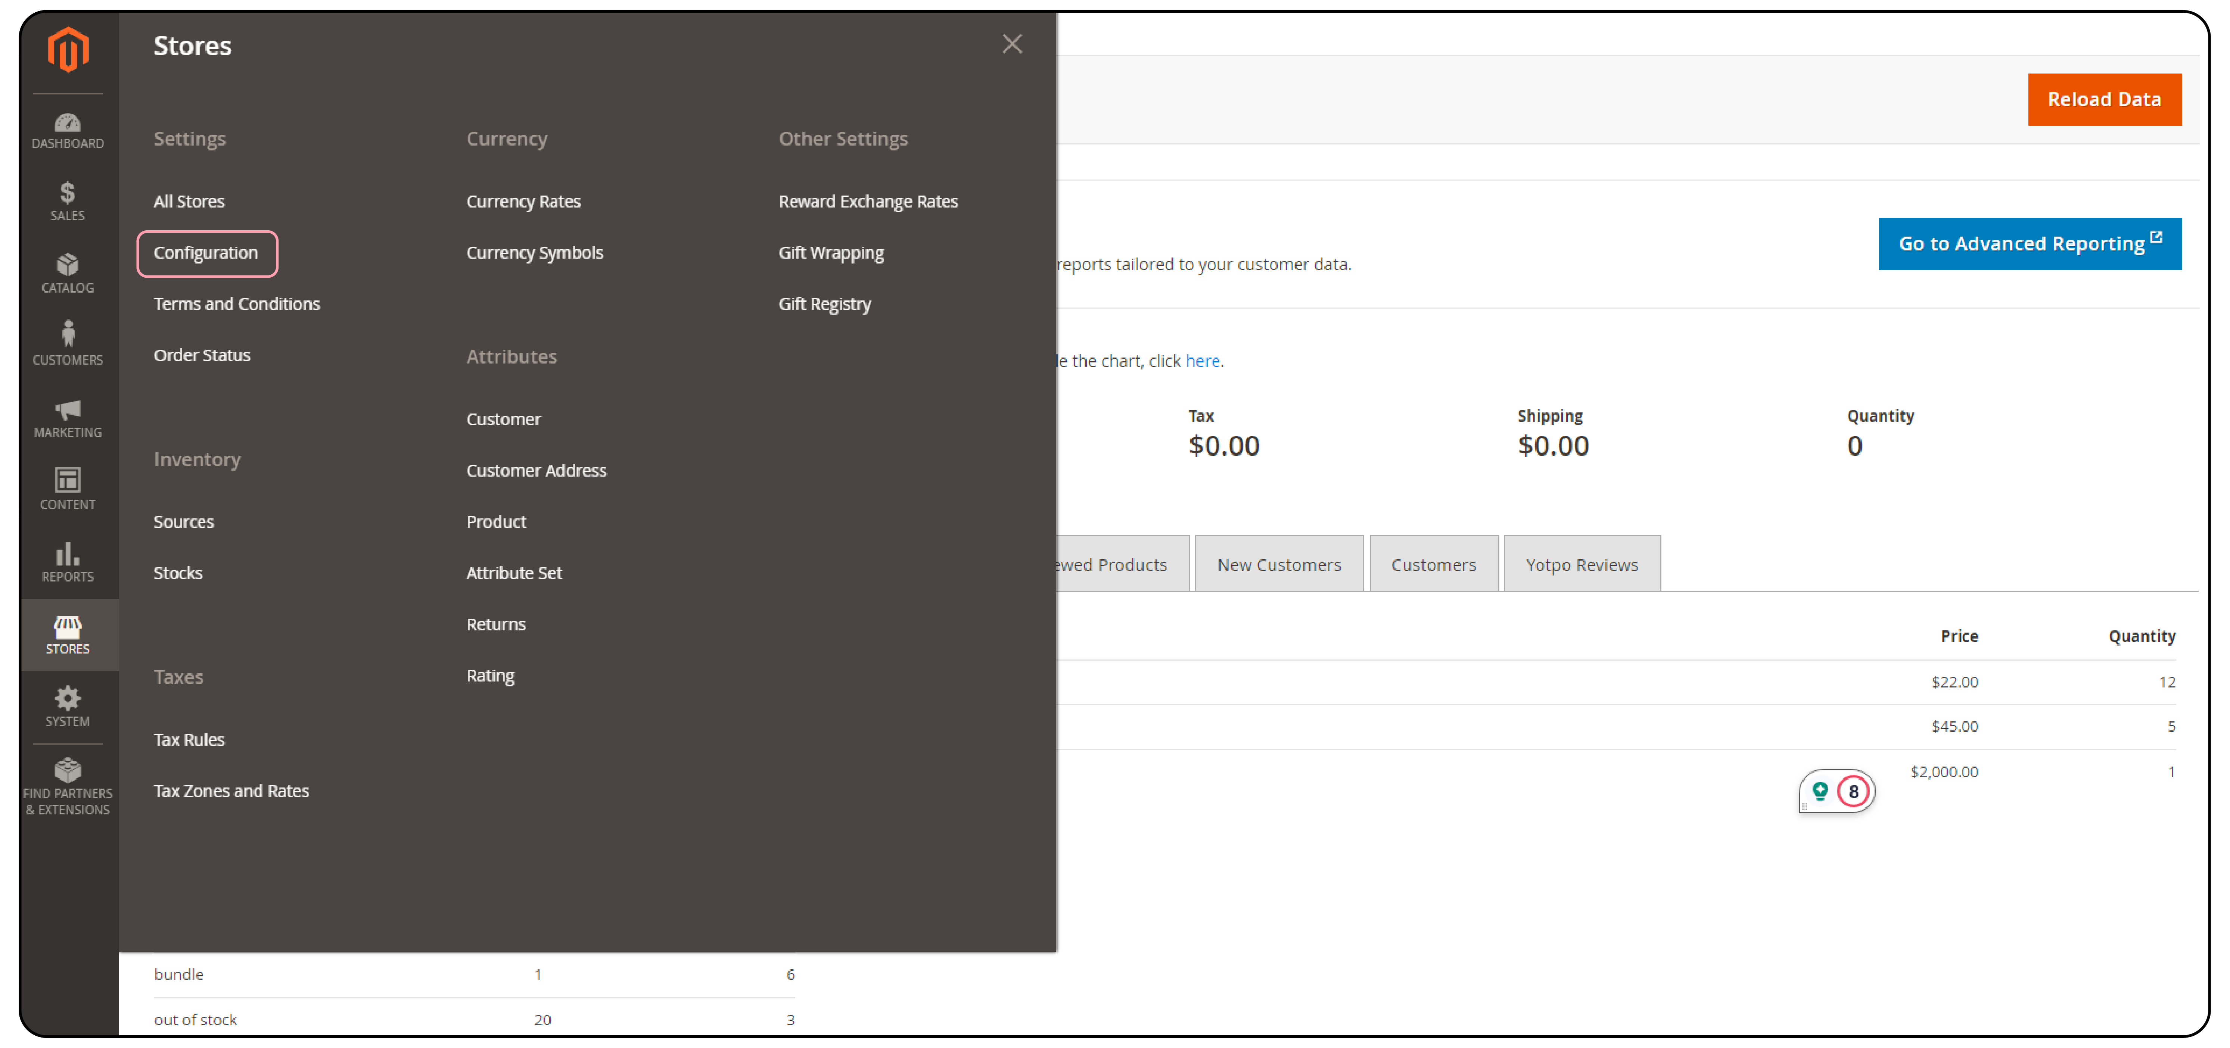Open Currency Symbols
Viewport: 2230px width, 1048px height.
pos(534,253)
